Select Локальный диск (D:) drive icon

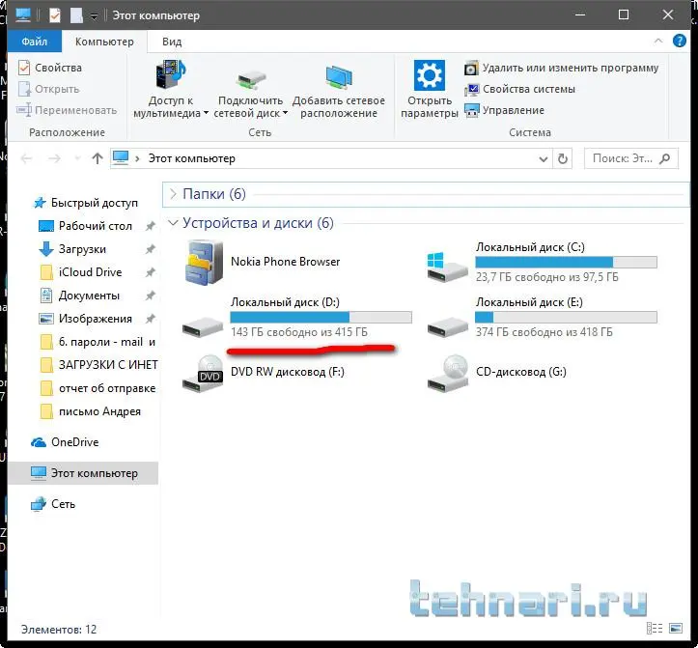pos(203,326)
